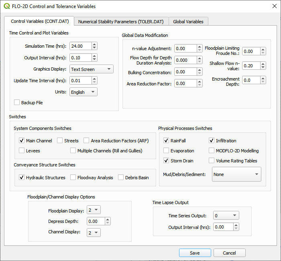Expand the Time Series Output dropdown
The image size is (281, 261).
pos(226,216)
